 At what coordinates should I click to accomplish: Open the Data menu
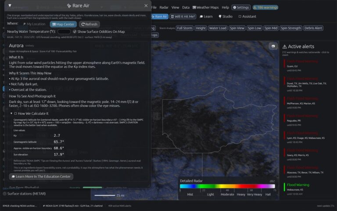tap(186, 7)
